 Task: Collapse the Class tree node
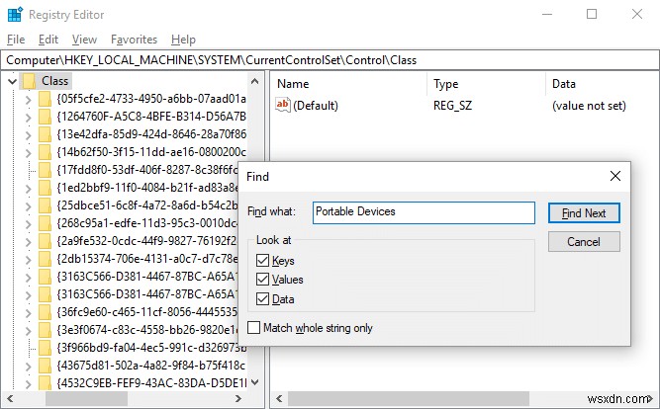pos(10,81)
